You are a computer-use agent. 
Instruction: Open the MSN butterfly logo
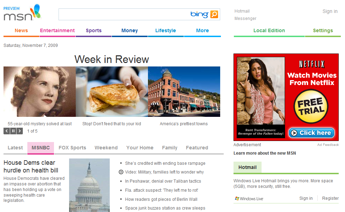pyautogui.click(x=22, y=13)
